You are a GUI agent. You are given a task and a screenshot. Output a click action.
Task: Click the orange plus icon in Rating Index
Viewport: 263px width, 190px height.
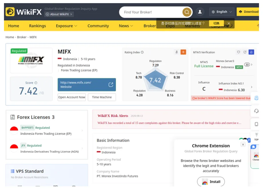click(x=183, y=52)
